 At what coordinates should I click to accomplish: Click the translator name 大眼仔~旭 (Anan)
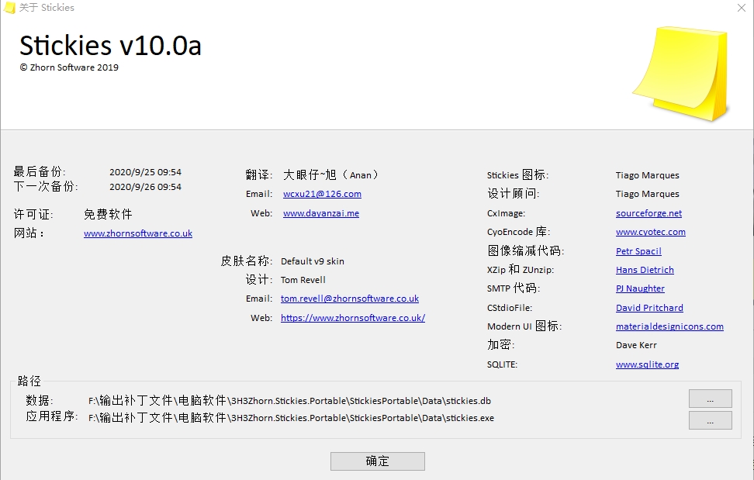pyautogui.click(x=330, y=175)
